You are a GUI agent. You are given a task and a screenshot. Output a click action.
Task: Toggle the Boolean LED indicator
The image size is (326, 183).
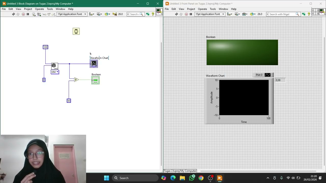(x=242, y=52)
